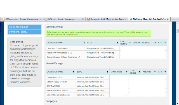Image resolution: width=179 pixels, height=105 pixels.
Task: Open Payment History in sidebar
Action: 25,32
